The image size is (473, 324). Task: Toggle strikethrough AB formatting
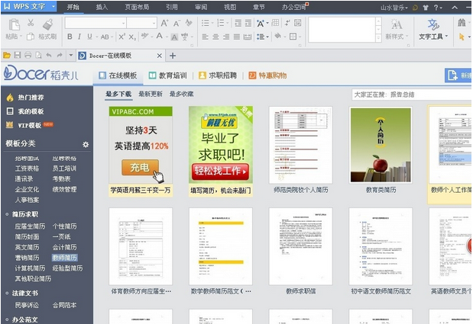click(105, 37)
